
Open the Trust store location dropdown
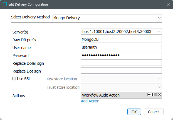click(x=121, y=87)
